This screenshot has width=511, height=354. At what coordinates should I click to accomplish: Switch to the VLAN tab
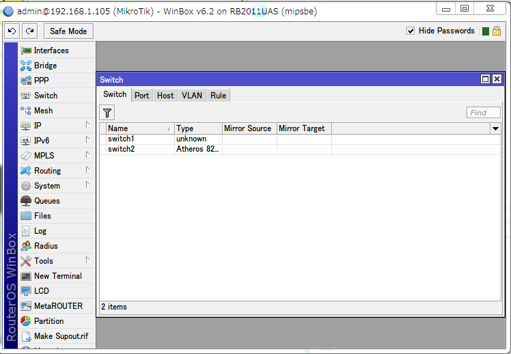click(x=192, y=96)
